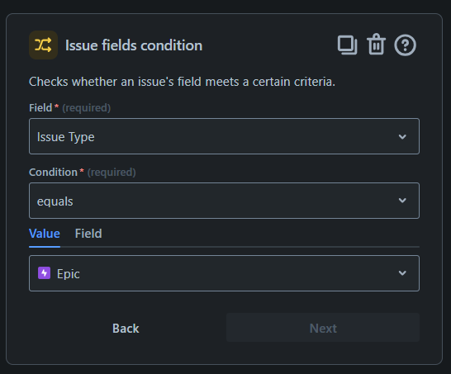Click the Field required label
Viewport: 451px width, 374px height.
point(69,108)
